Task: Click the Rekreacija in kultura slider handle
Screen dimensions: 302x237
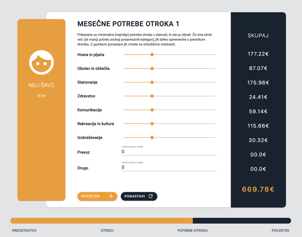Action: tap(152, 124)
